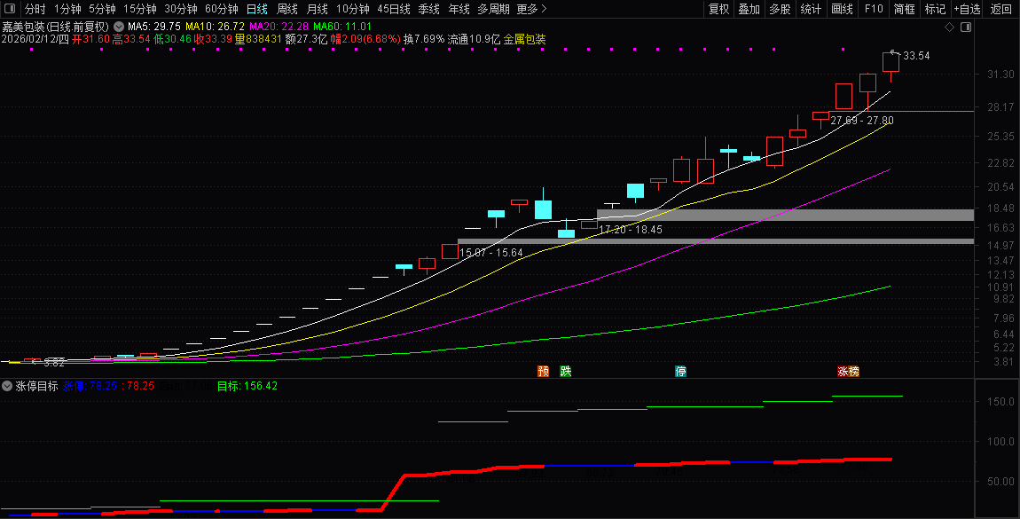Click the red 涨榜 marker on the chart

[x=848, y=371]
